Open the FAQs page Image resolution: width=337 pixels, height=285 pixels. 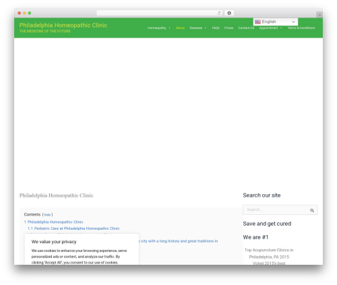click(216, 28)
